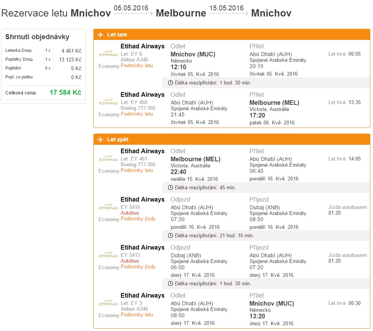Click the arrival date pátek 06. Kvě. 2016

272,122
